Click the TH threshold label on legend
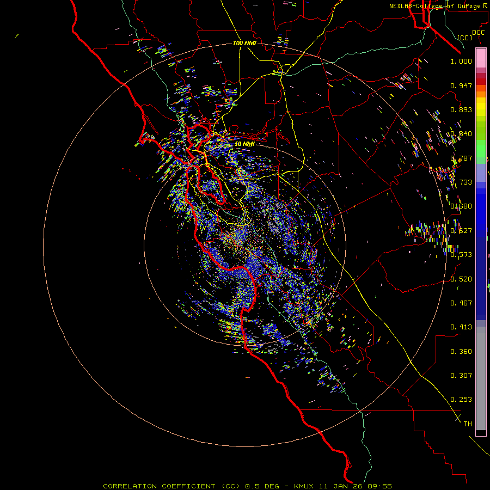 (x=468, y=424)
